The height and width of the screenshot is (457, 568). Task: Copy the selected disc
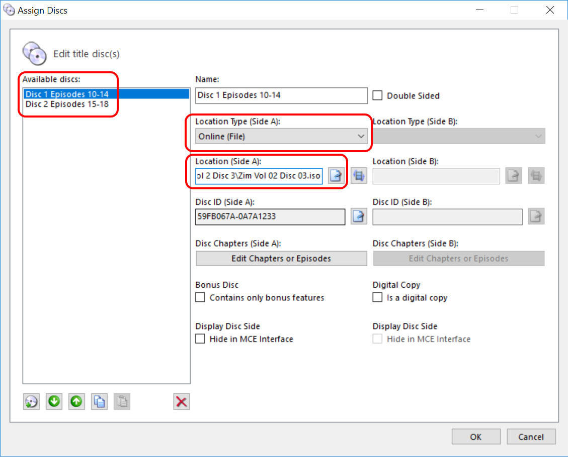pyautogui.click(x=99, y=402)
